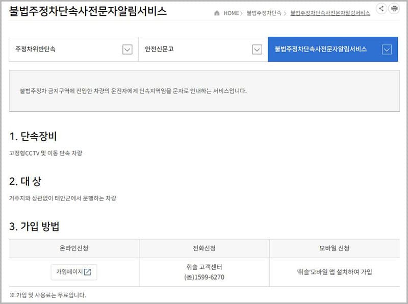The height and width of the screenshot is (304, 408).
Task: Open the 불법주정차단속사전문자알림서비스 tab's chevron
Action: pyautogui.click(x=387, y=49)
